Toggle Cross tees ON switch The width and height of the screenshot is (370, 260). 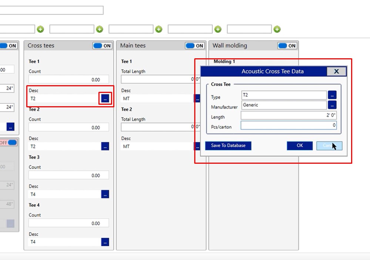tap(102, 46)
